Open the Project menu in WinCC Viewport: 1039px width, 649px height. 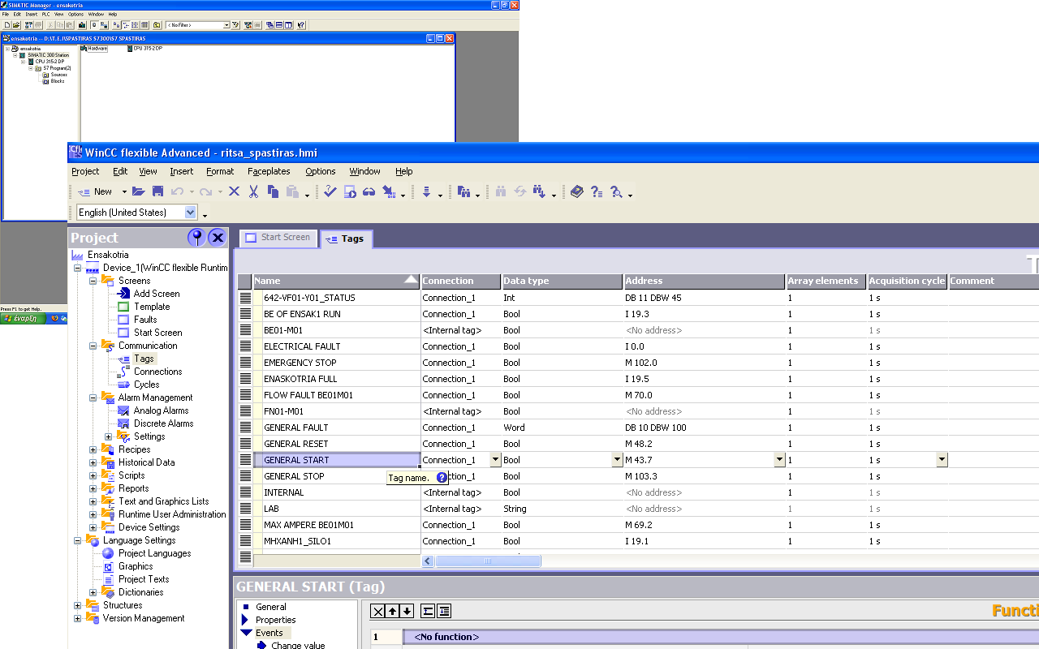85,171
